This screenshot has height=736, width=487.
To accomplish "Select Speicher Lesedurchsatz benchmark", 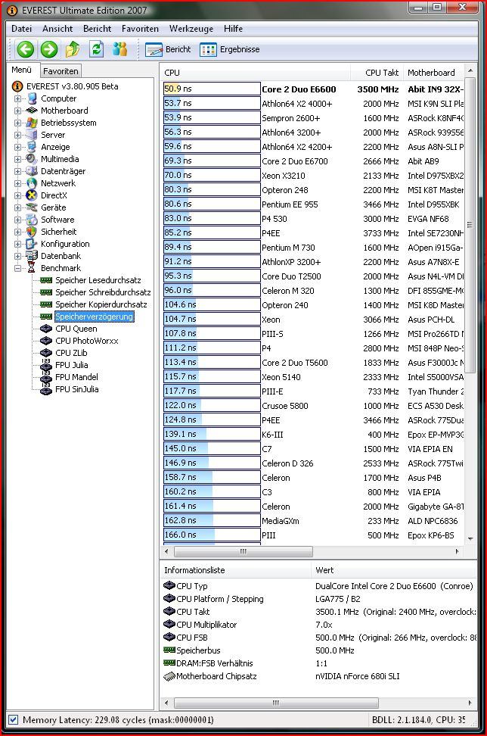I will click(98, 280).
